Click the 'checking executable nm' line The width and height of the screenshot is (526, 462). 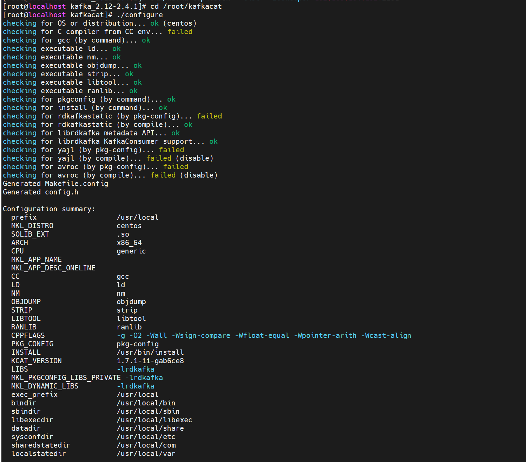pos(62,57)
